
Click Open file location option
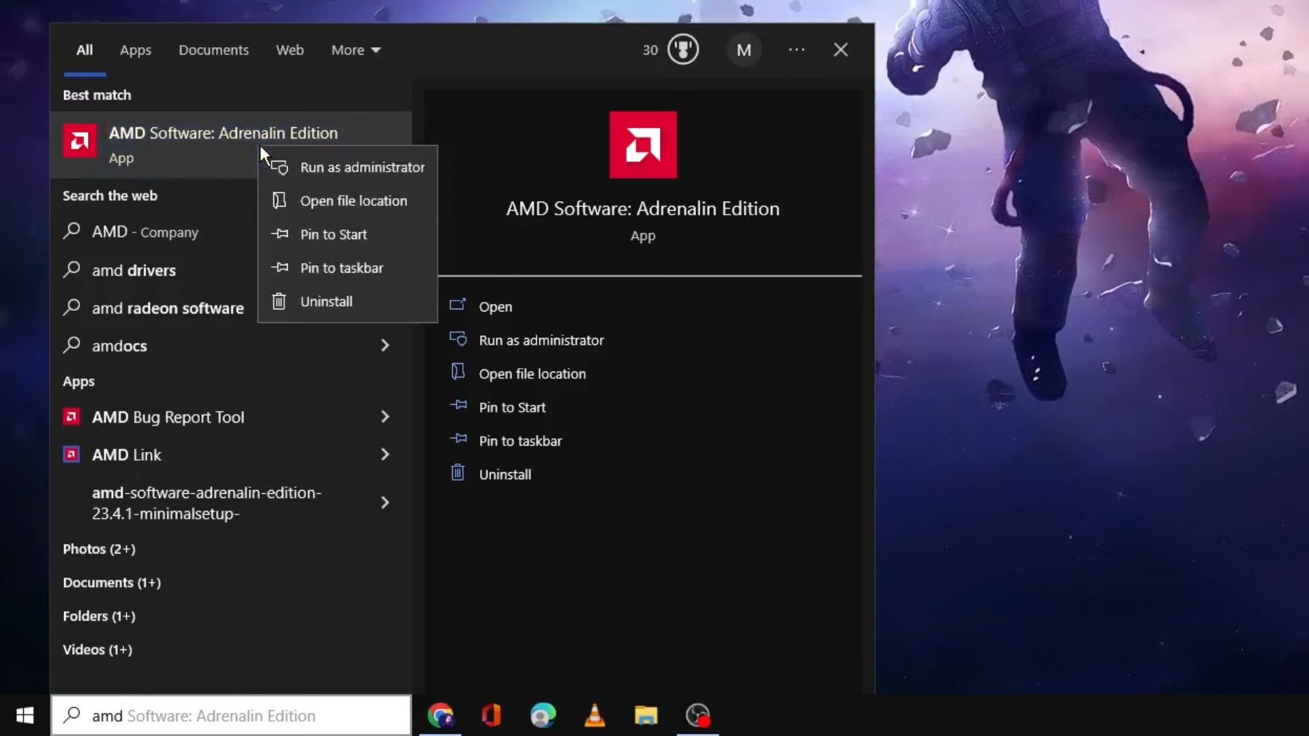click(353, 200)
